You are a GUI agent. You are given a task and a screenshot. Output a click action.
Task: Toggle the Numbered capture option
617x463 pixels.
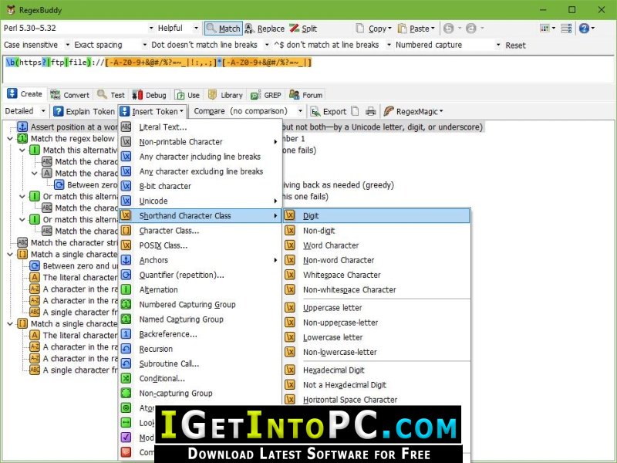pyautogui.click(x=448, y=45)
